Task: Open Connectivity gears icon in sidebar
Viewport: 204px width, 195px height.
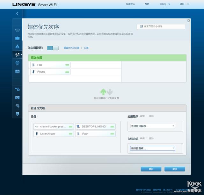Action: pyautogui.click(x=18, y=89)
